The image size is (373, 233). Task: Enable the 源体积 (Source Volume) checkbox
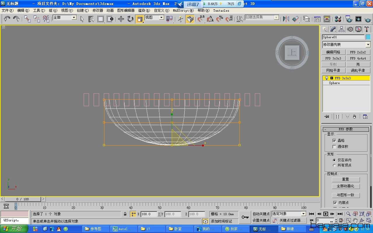pos(334,147)
